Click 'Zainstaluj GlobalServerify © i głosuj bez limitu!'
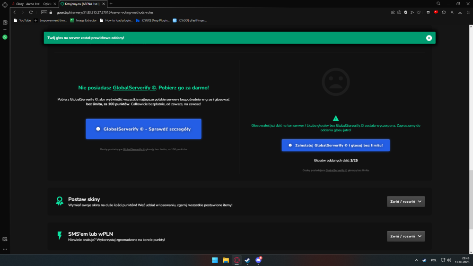Viewport: 473px width, 266px height. pyautogui.click(x=336, y=145)
